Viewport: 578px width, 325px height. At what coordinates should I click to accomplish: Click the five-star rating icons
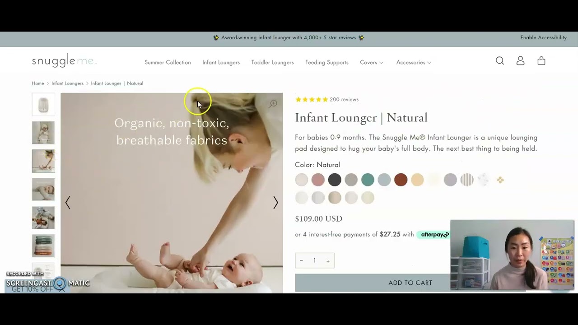[312, 100]
